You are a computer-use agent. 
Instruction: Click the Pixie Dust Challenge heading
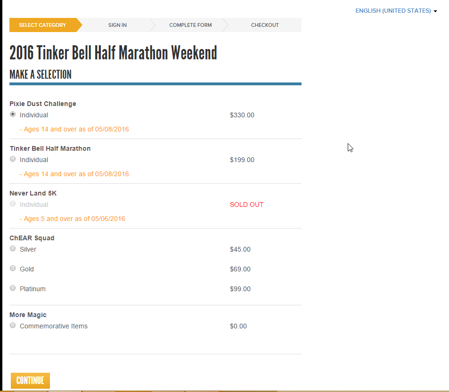[43, 104]
